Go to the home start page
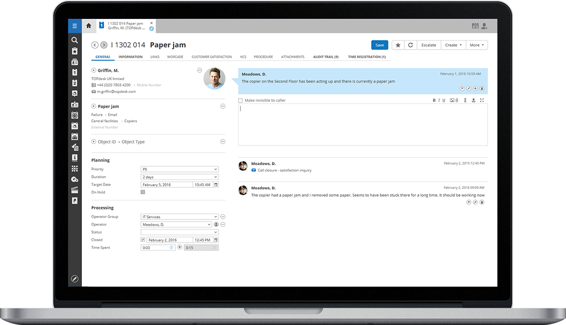This screenshot has height=325, width=566. [x=89, y=26]
